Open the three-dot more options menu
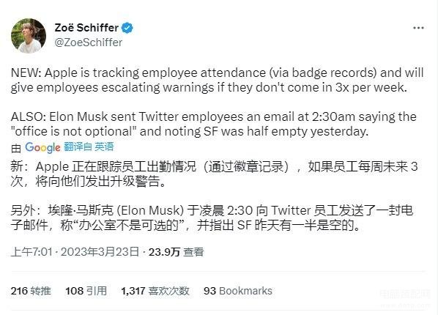The height and width of the screenshot is (315, 438). point(418,28)
